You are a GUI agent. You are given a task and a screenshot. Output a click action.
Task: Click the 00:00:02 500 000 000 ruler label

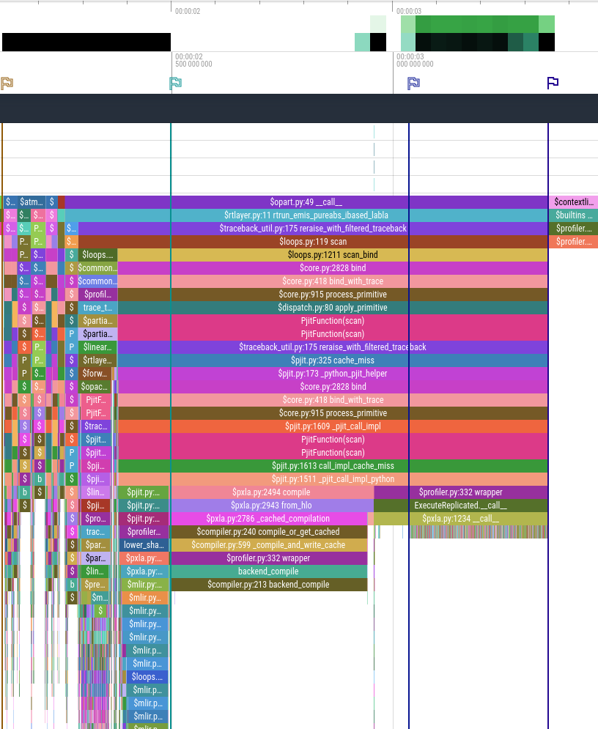pyautogui.click(x=193, y=60)
